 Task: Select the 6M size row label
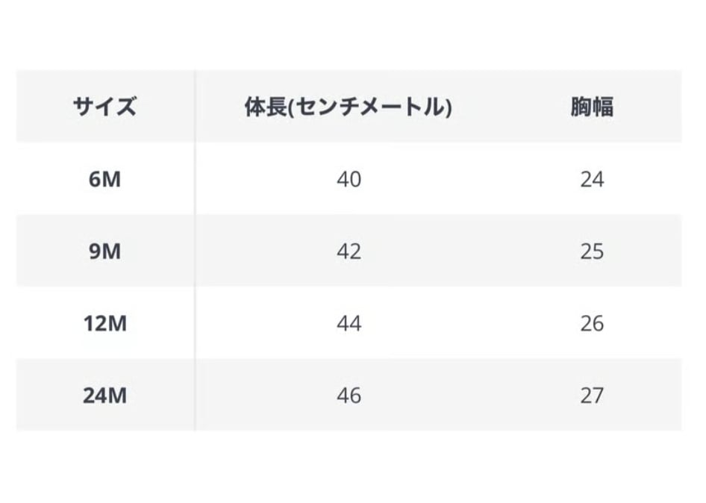[104, 180]
